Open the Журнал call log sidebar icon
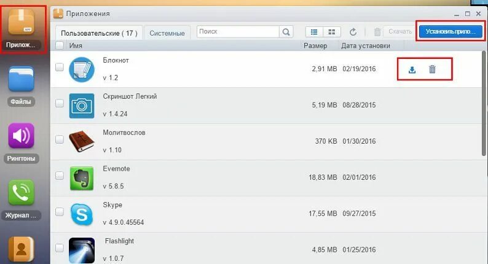The image size is (488, 264). tap(21, 192)
